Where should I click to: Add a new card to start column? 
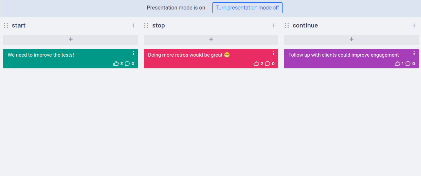[x=70, y=40]
